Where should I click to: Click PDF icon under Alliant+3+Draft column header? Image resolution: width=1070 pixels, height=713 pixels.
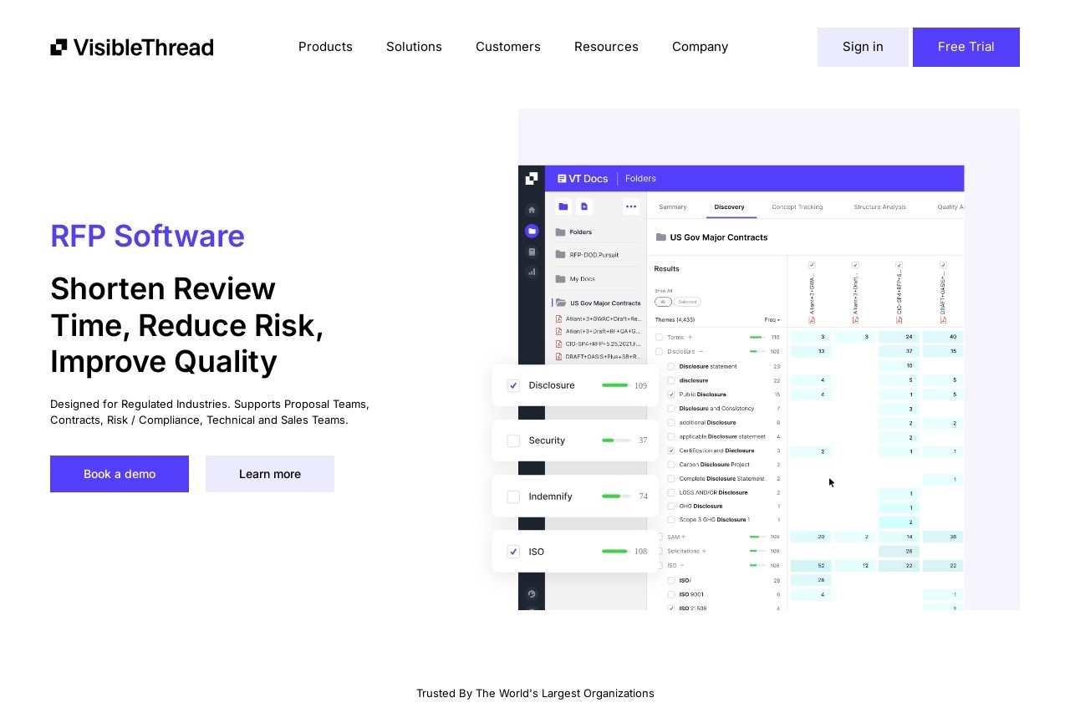click(x=855, y=319)
